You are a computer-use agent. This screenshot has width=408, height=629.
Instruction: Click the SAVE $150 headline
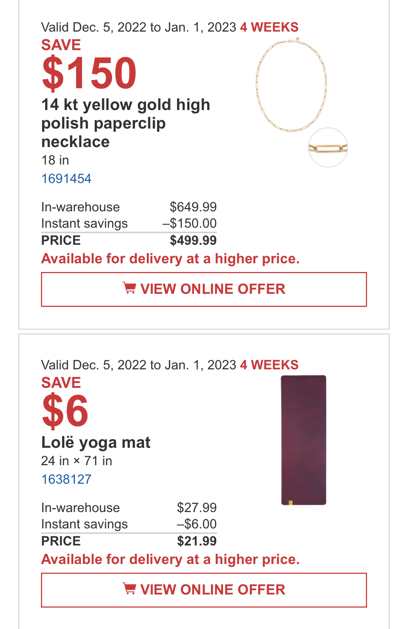click(89, 65)
